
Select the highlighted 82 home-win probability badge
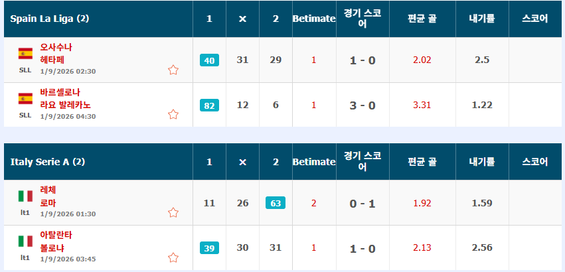tap(209, 105)
